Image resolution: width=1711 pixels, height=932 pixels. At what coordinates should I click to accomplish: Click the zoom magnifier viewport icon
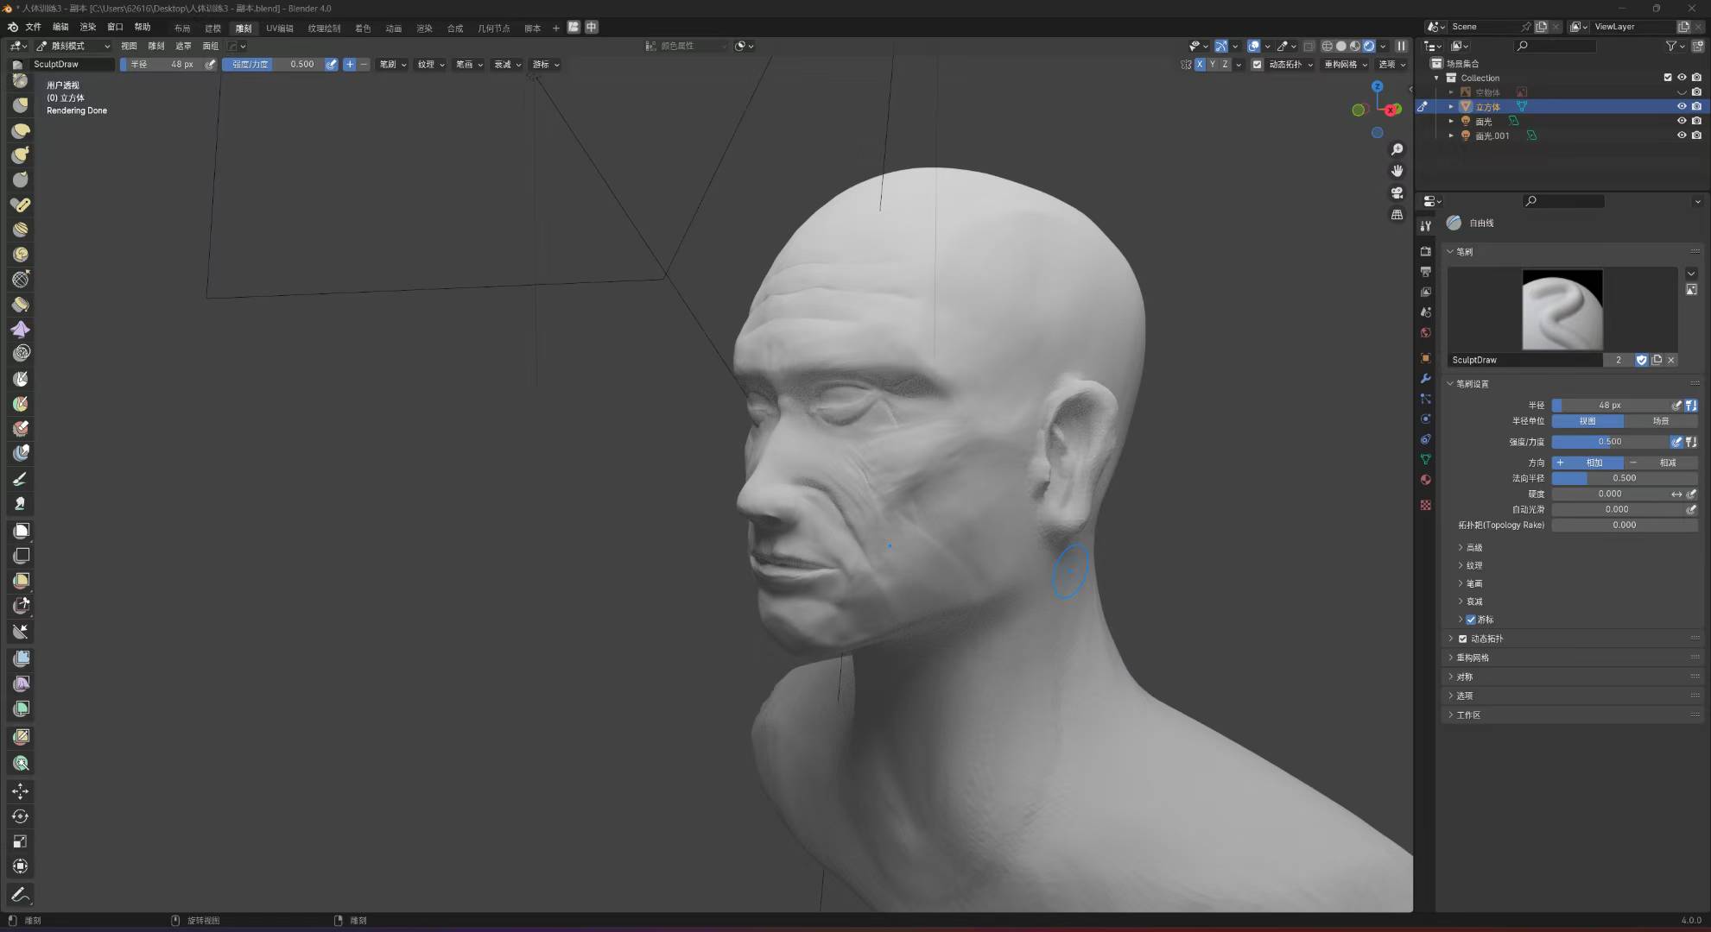tap(1397, 149)
